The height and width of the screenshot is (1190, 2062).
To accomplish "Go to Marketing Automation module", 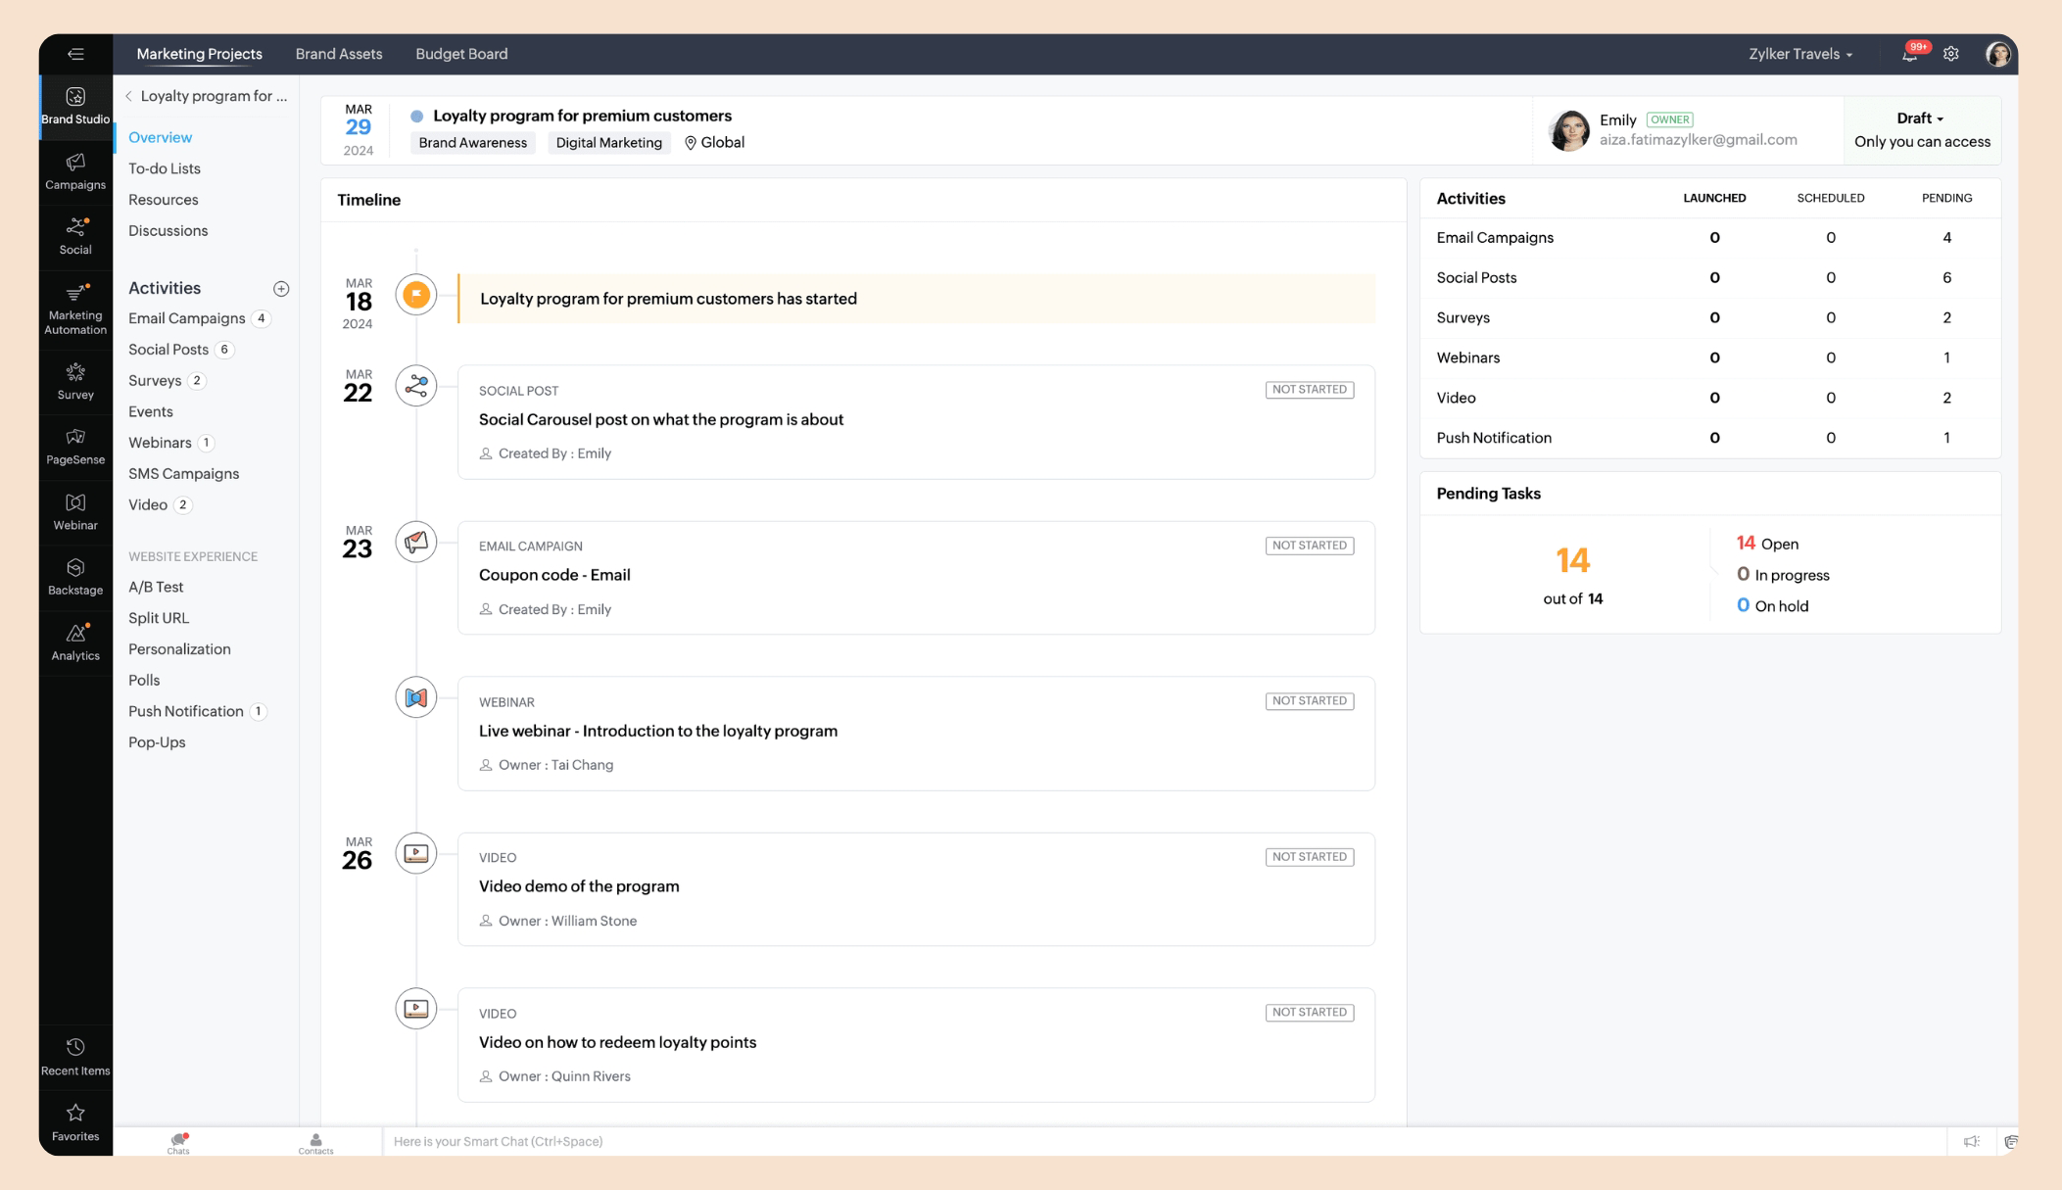I will (x=75, y=309).
